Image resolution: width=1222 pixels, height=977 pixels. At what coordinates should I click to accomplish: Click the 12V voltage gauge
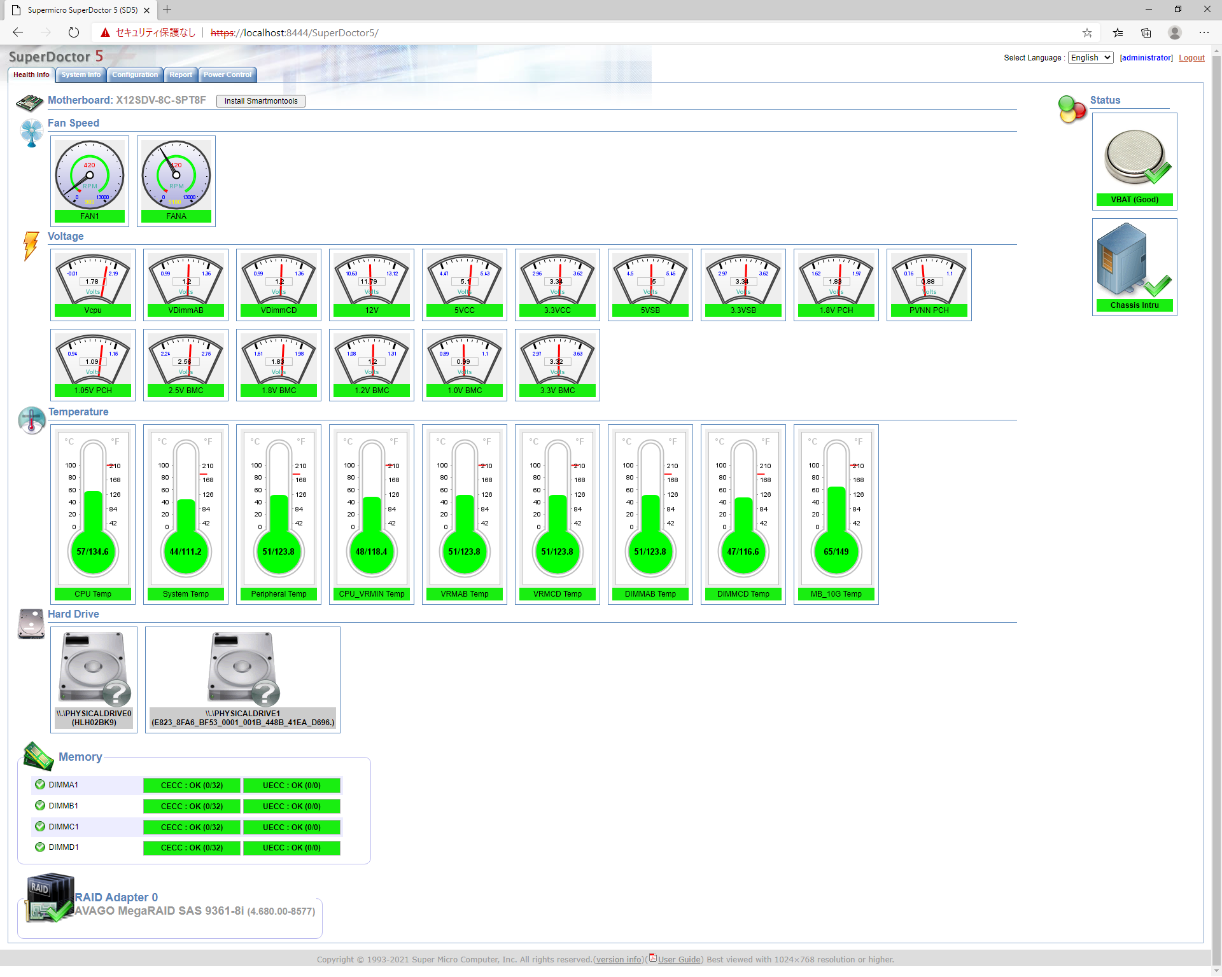[372, 280]
